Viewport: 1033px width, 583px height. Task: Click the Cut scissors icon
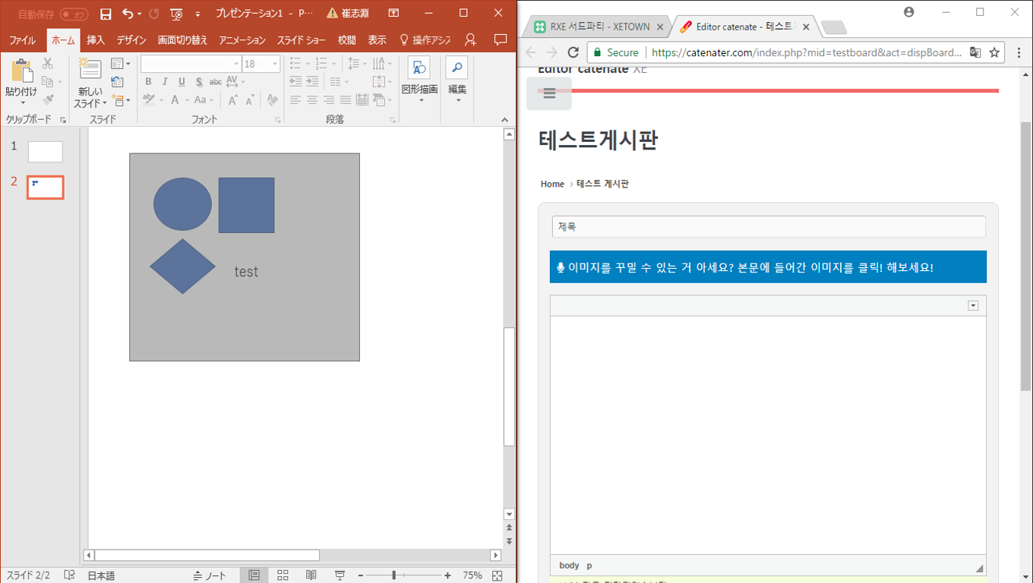pos(48,64)
